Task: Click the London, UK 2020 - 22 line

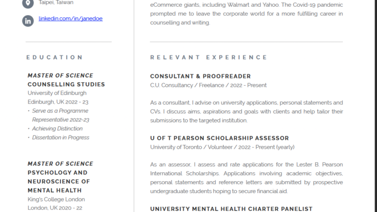Action: point(55,208)
